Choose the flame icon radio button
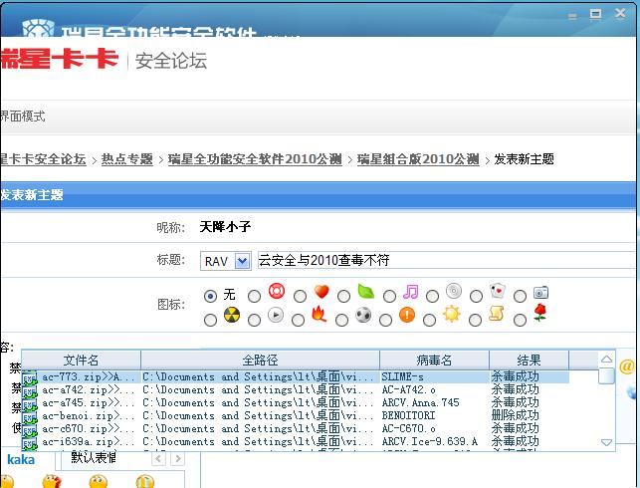Viewport: 640px width, 488px height. 298,320
